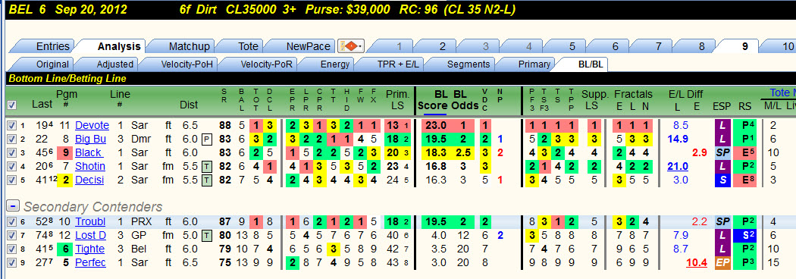Click the SP badge in Black row
796x279 pixels.
[722, 152]
